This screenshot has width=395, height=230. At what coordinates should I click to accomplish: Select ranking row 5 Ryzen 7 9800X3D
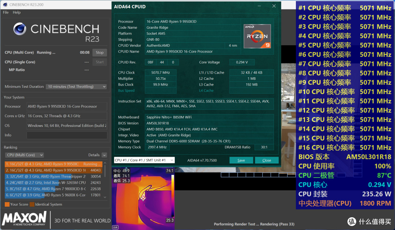point(53,189)
